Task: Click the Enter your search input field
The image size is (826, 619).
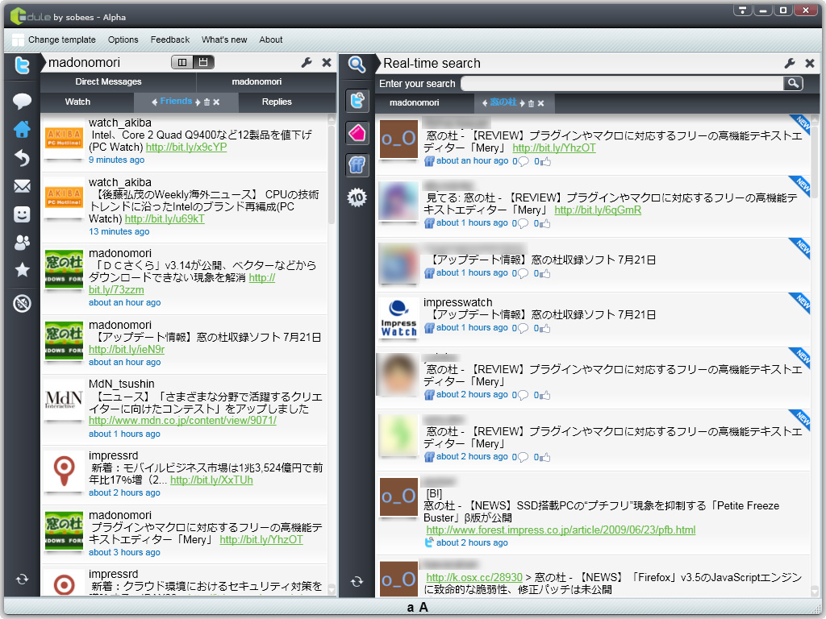Action: pyautogui.click(x=621, y=83)
